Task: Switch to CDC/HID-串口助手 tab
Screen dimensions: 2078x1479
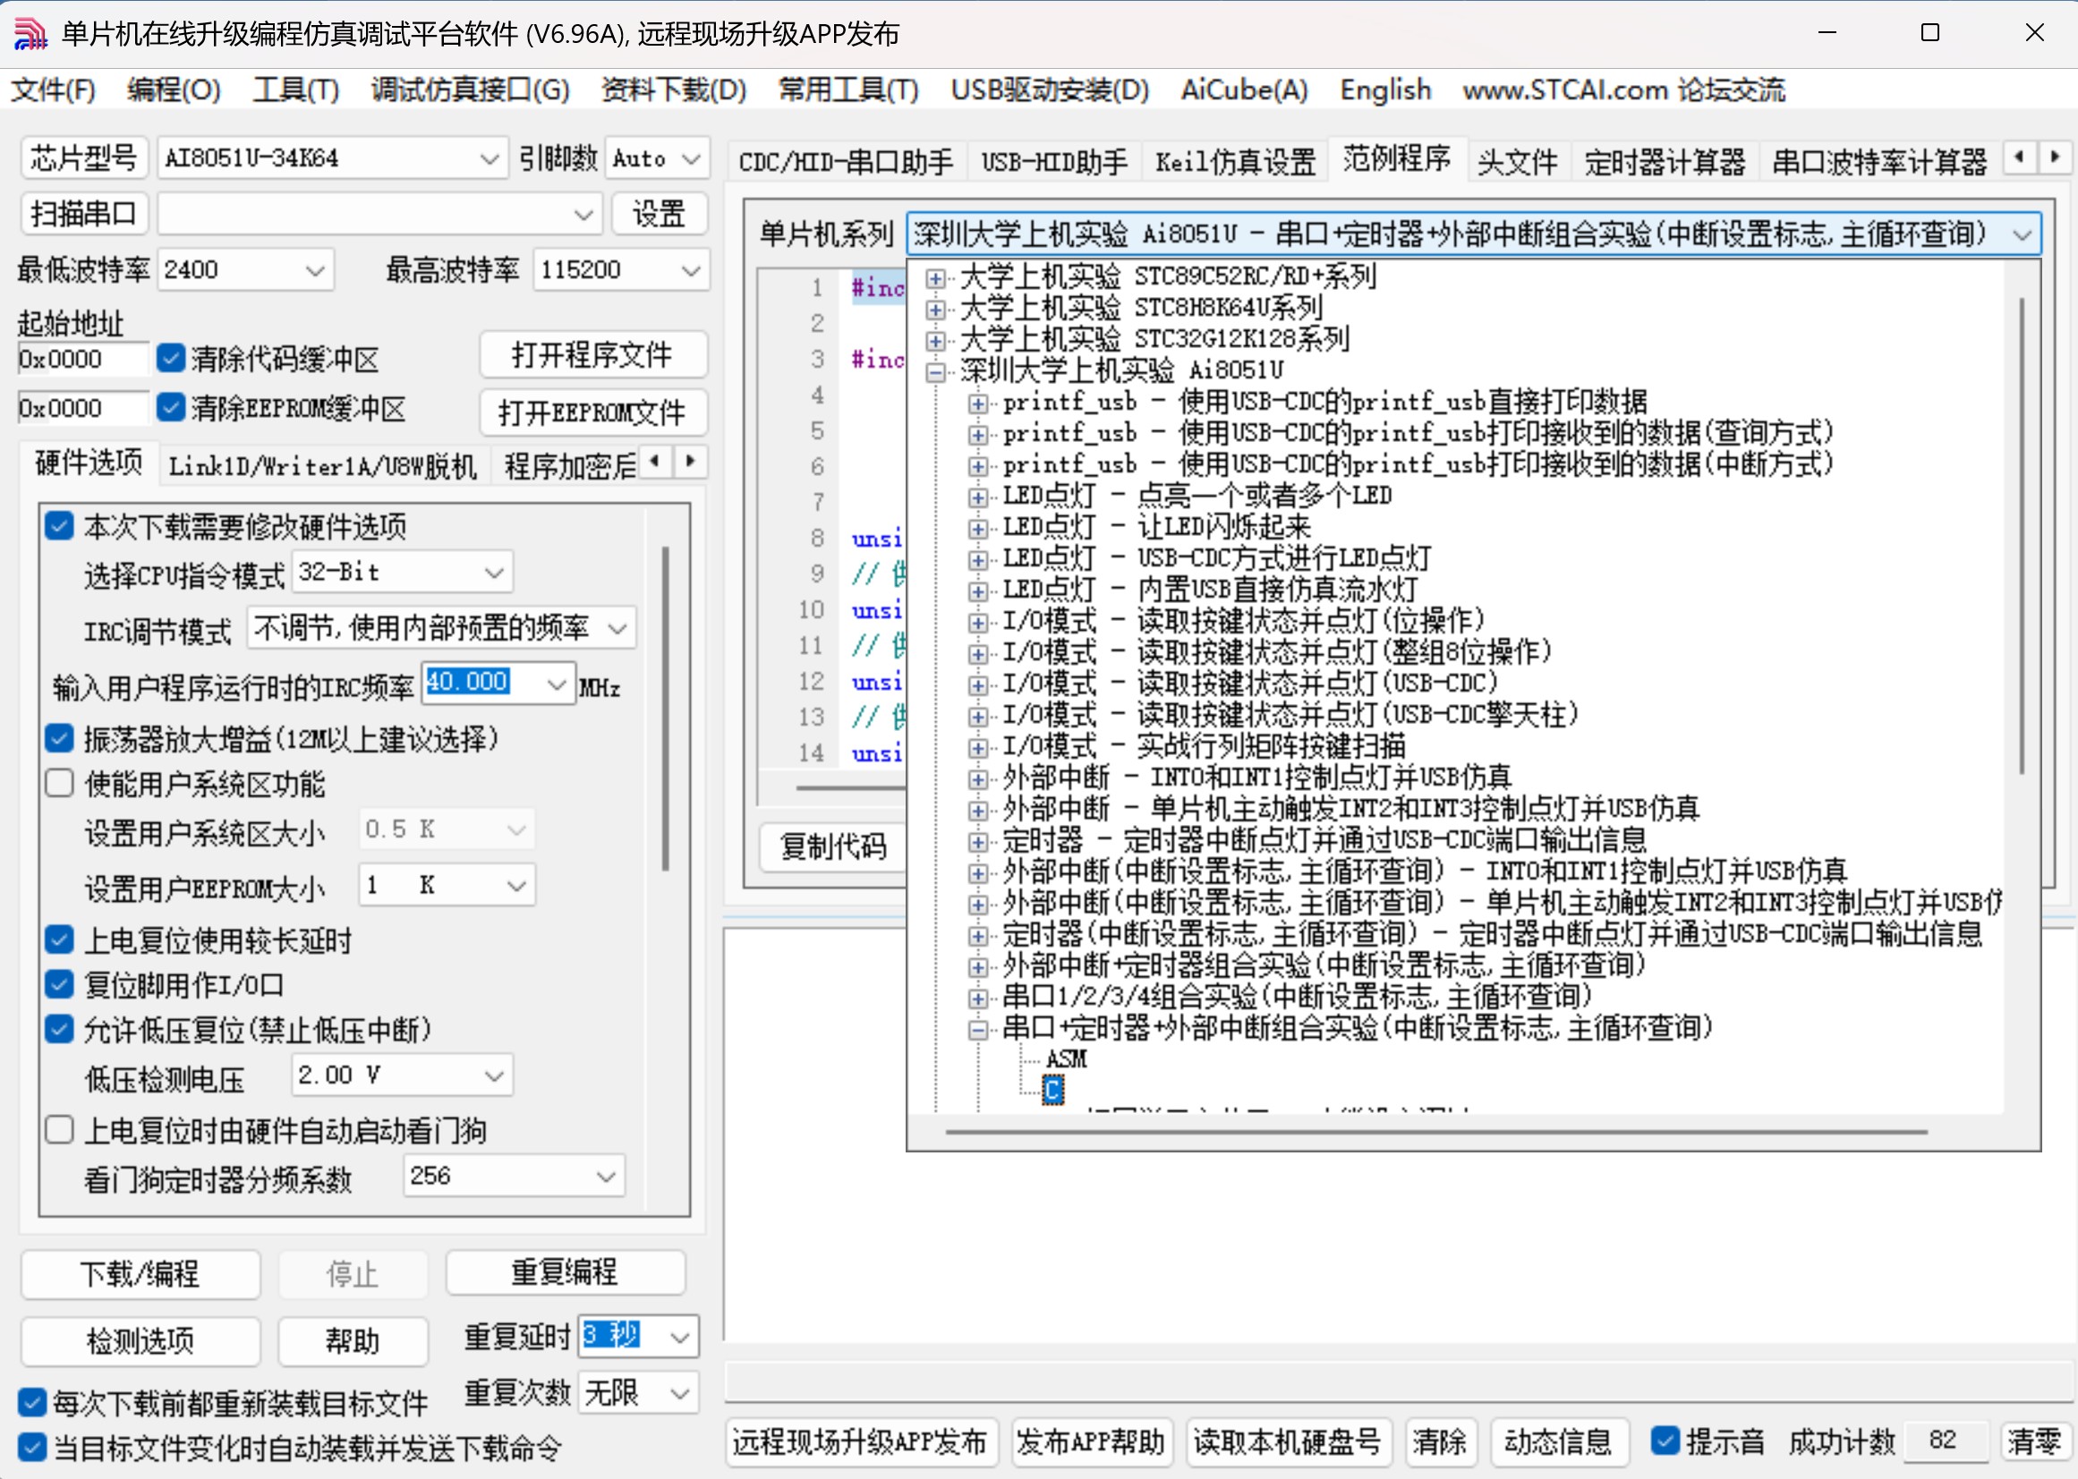Action: (x=846, y=162)
